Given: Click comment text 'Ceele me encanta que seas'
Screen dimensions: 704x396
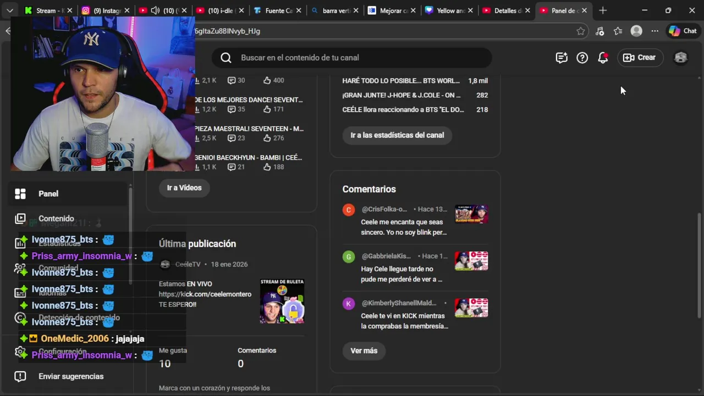Looking at the screenshot, I should click(402, 222).
